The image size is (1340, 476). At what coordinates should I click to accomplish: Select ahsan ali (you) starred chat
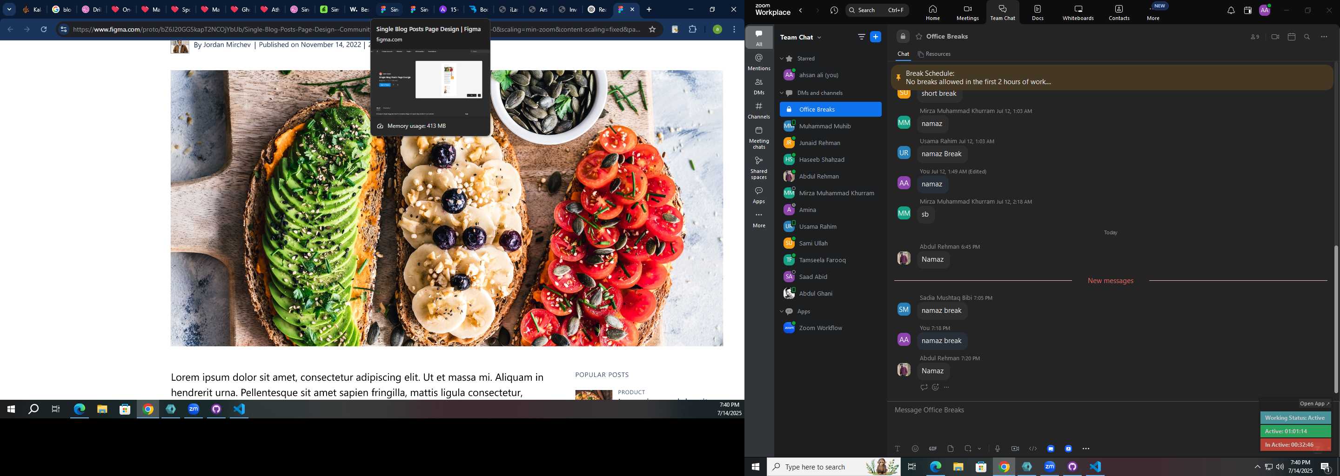point(830,75)
